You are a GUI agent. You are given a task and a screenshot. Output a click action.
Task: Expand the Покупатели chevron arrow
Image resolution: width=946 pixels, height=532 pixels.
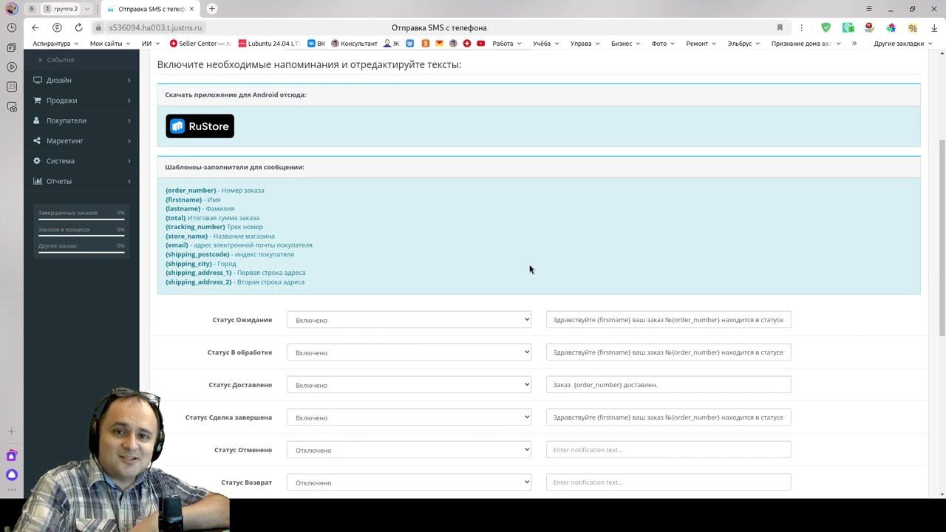[x=129, y=120]
